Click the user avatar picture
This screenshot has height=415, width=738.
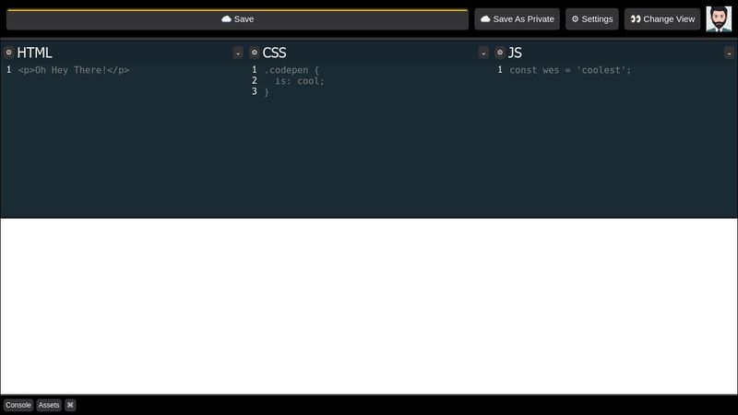point(719,19)
